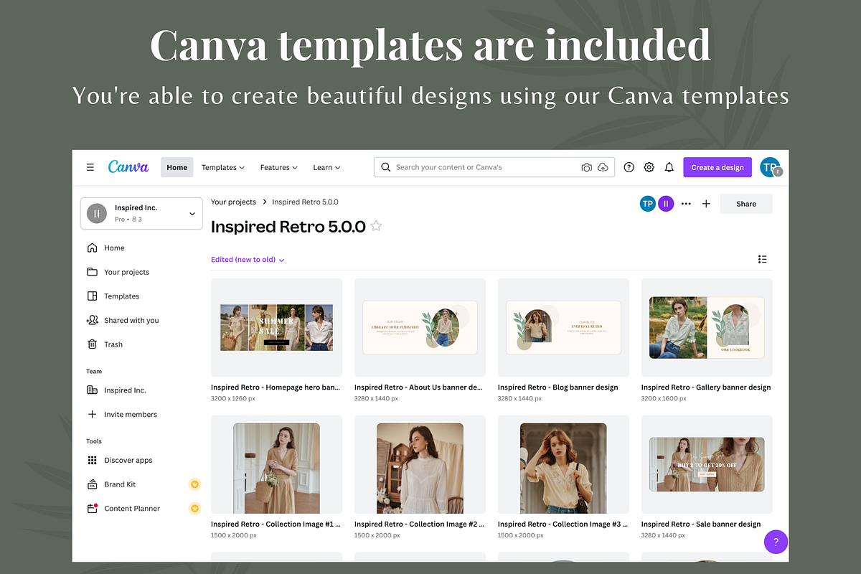Open Homepage hero banner thumbnail
Viewport: 861px width, 574px height.
pyautogui.click(x=276, y=327)
